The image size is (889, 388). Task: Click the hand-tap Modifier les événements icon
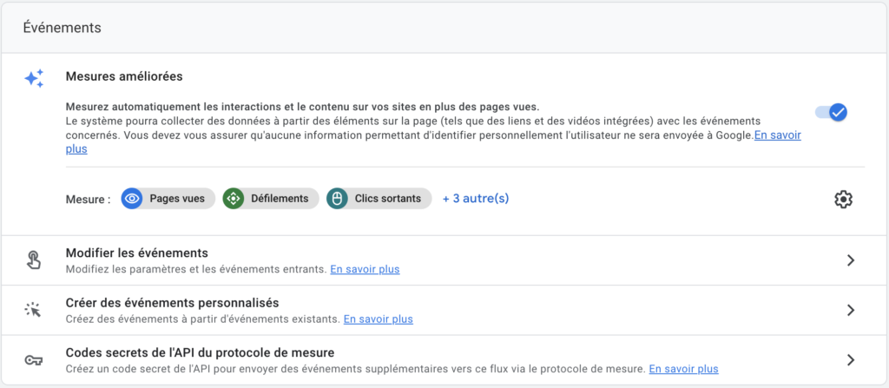click(34, 260)
